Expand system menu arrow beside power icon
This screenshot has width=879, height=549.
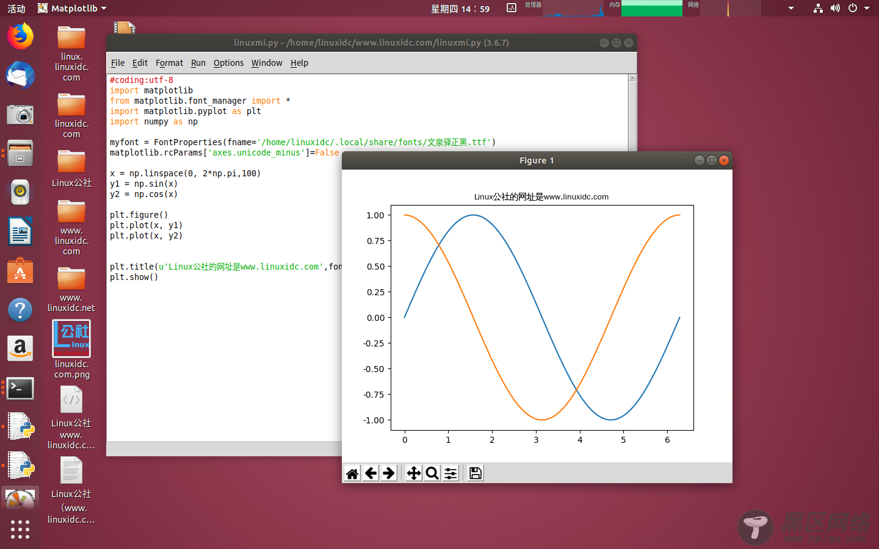point(867,8)
